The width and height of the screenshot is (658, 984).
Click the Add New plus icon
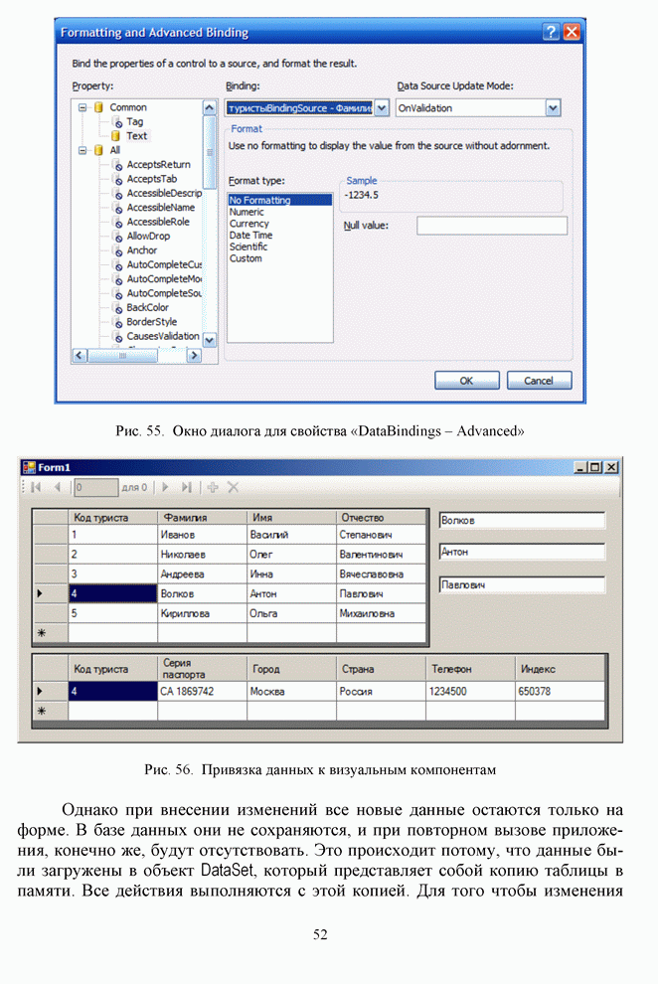pos(212,487)
